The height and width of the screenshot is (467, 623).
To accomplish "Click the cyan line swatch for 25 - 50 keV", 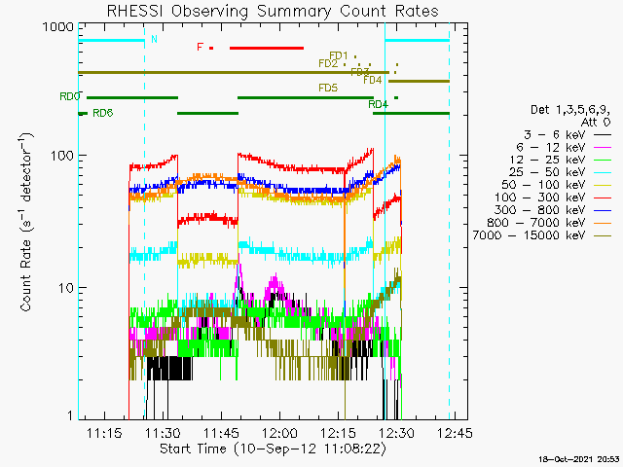I will (x=603, y=173).
